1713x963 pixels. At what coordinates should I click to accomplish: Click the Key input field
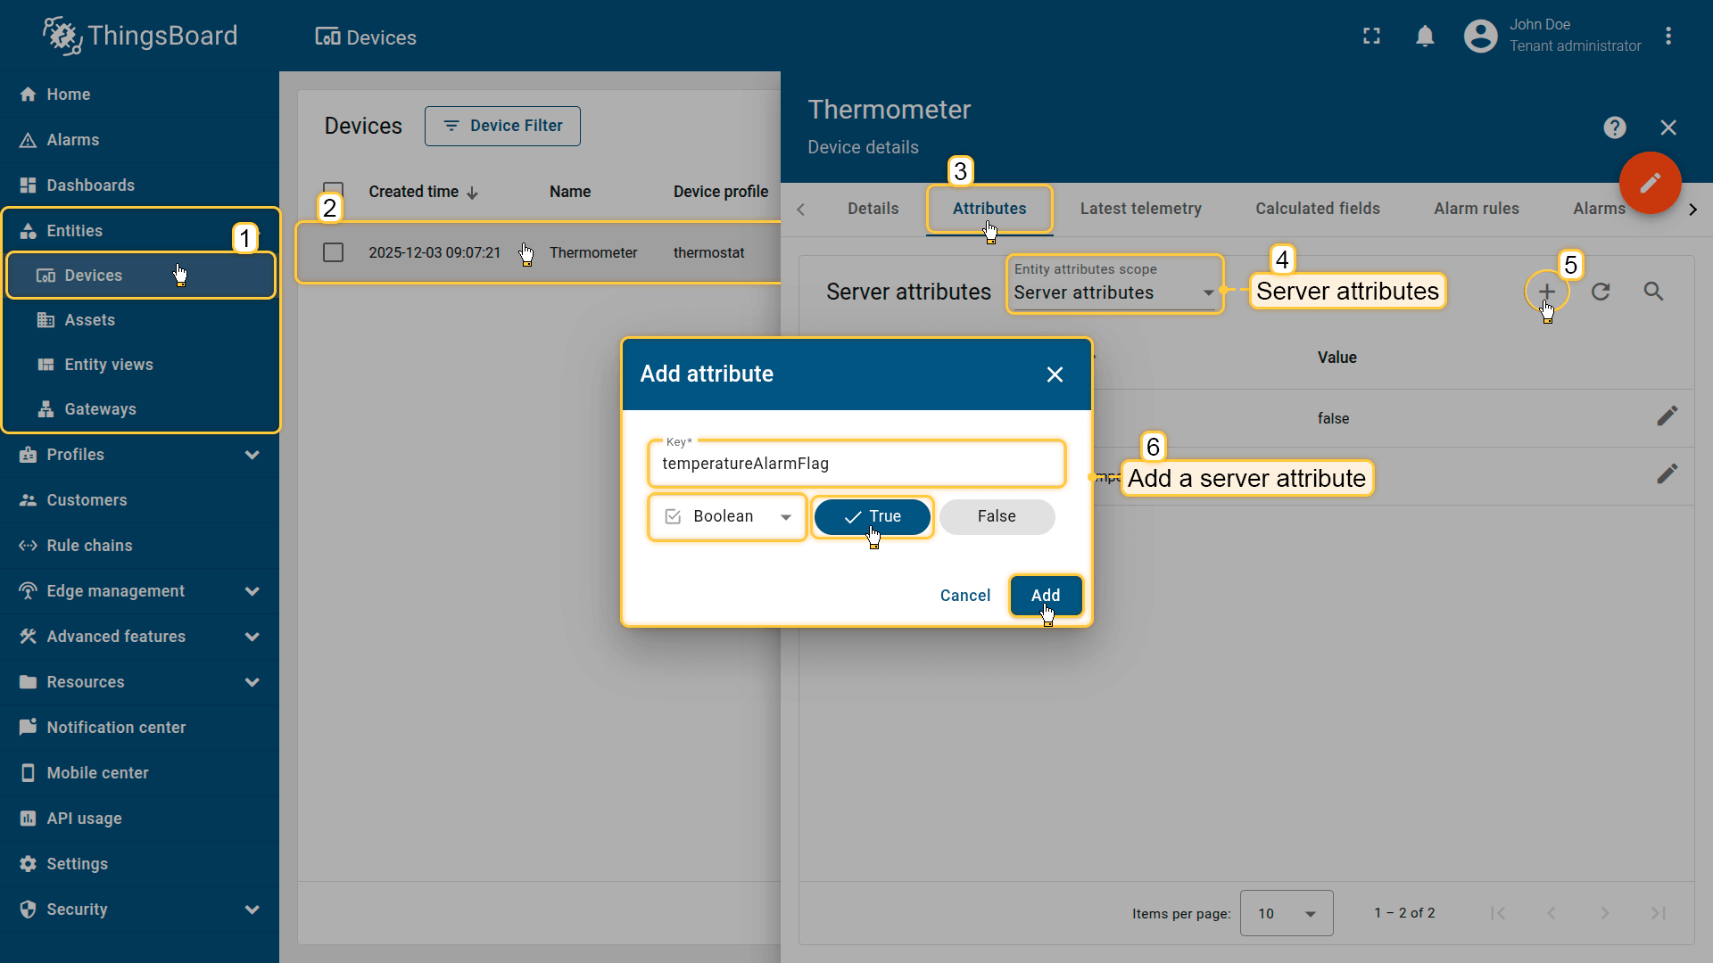[x=856, y=464]
